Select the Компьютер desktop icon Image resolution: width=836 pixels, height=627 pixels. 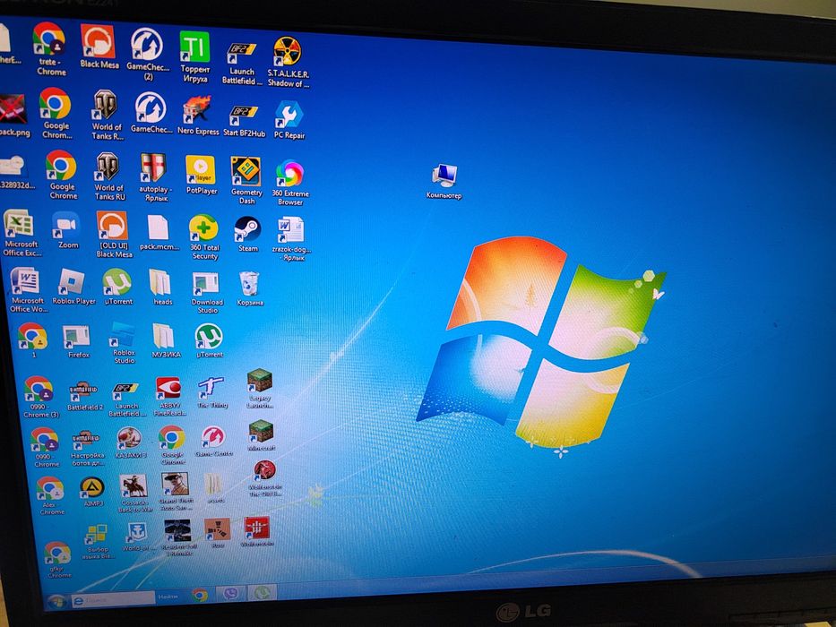[444, 181]
